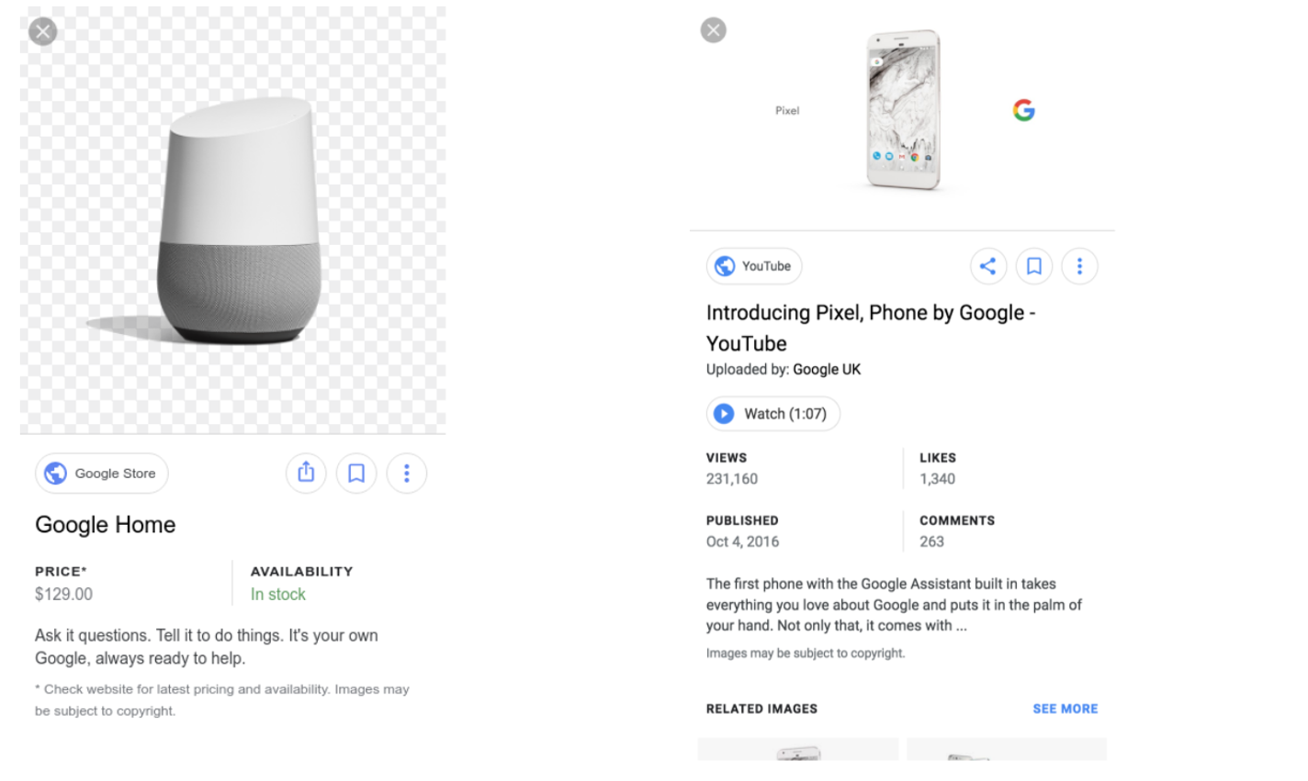
Task: Save the Pixel video using the bookmark icon
Action: point(1033,265)
